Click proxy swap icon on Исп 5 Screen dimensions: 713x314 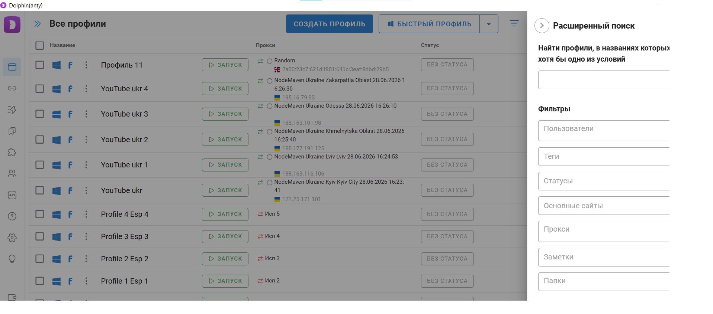tap(260, 214)
